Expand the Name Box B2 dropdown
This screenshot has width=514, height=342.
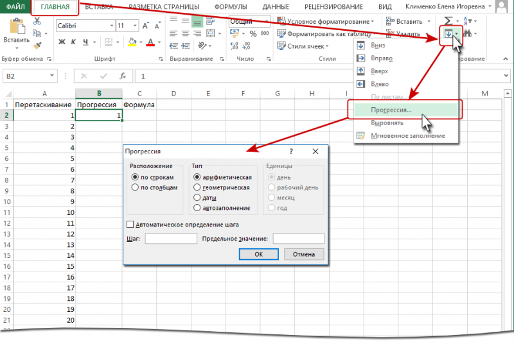(52, 76)
